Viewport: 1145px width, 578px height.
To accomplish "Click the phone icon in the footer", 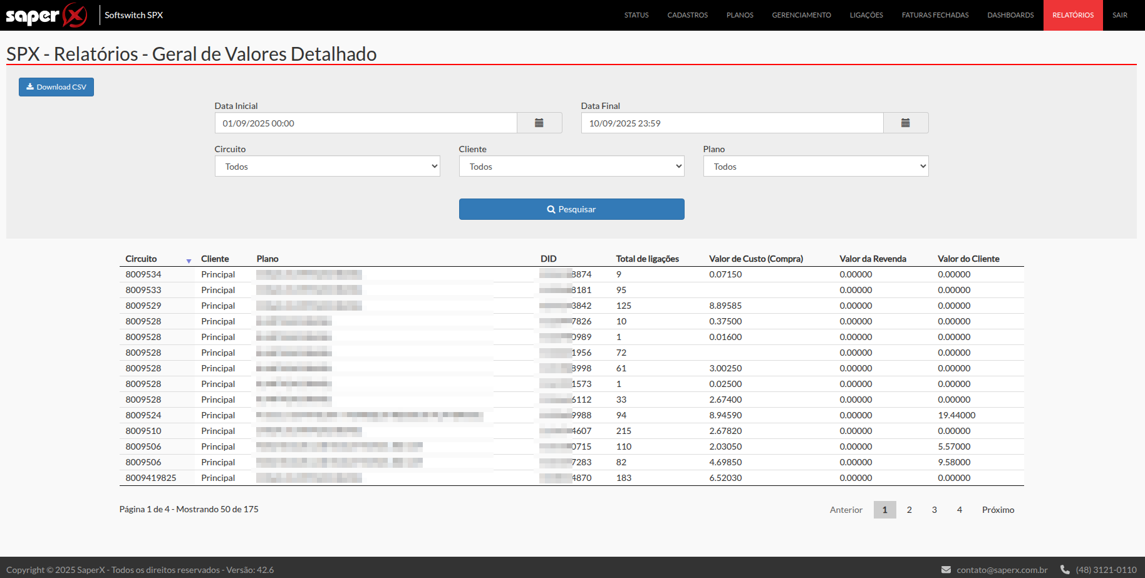I will [x=1065, y=570].
